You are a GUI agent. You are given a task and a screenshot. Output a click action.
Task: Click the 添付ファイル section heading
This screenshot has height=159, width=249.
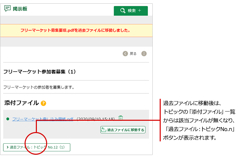point(22,103)
